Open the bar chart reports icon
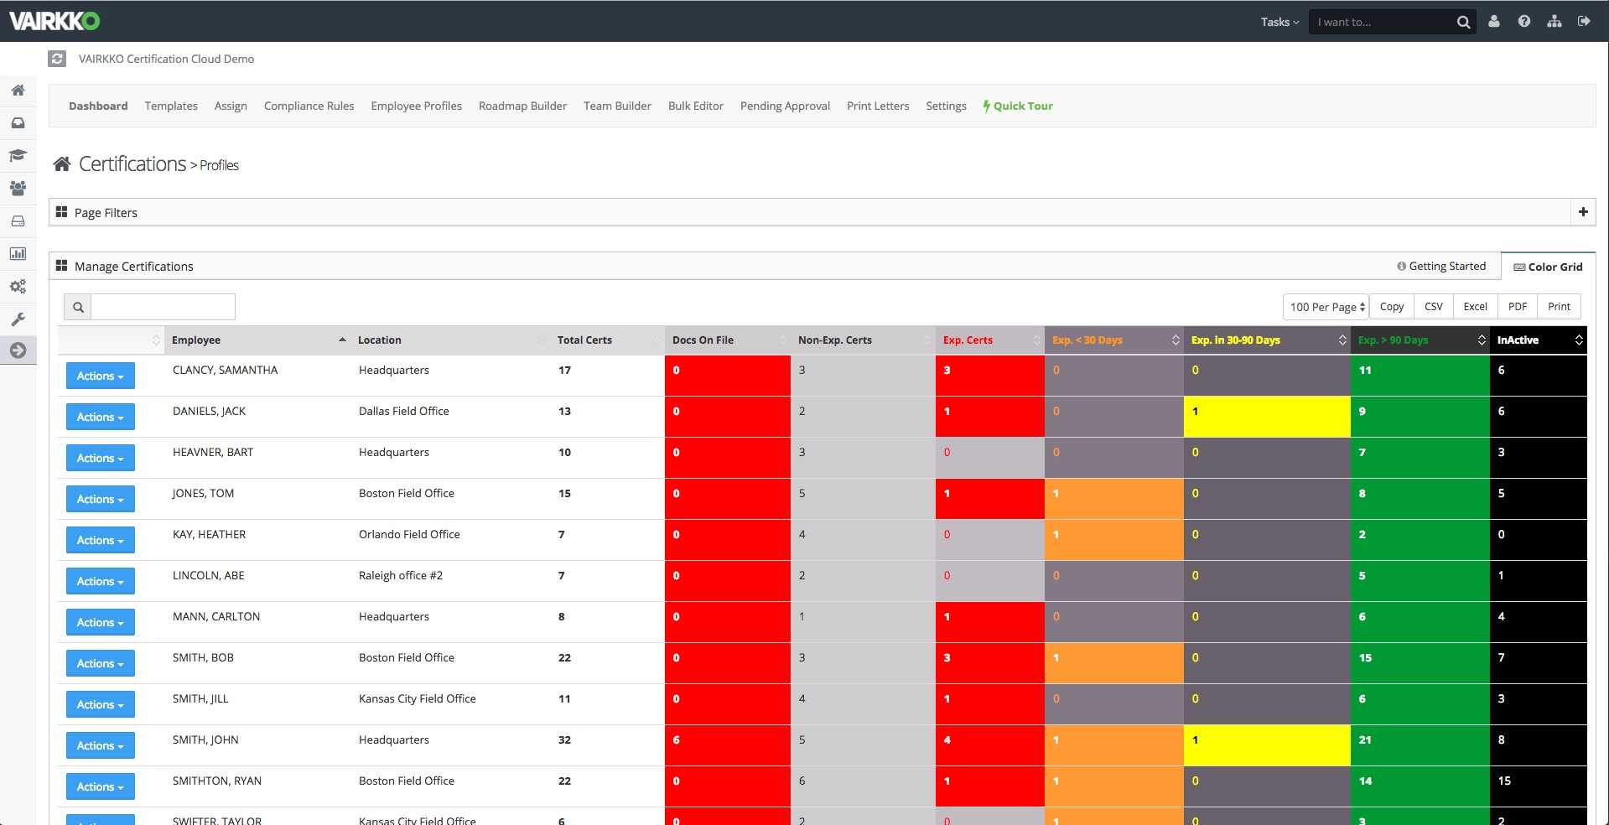Viewport: 1609px width, 825px height. (x=18, y=254)
